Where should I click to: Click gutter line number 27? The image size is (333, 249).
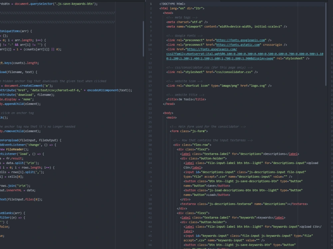pos(150,131)
